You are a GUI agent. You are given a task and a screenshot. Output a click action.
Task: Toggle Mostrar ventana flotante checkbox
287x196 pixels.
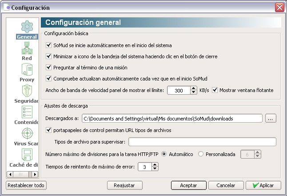point(215,90)
